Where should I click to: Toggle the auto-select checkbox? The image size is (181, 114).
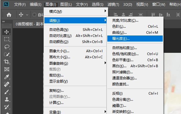(x=34, y=15)
